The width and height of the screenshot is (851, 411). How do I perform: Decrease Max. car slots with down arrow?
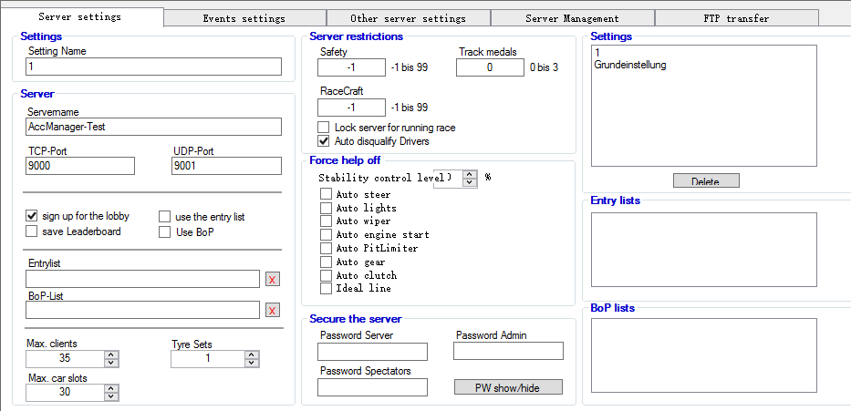pyautogui.click(x=111, y=396)
